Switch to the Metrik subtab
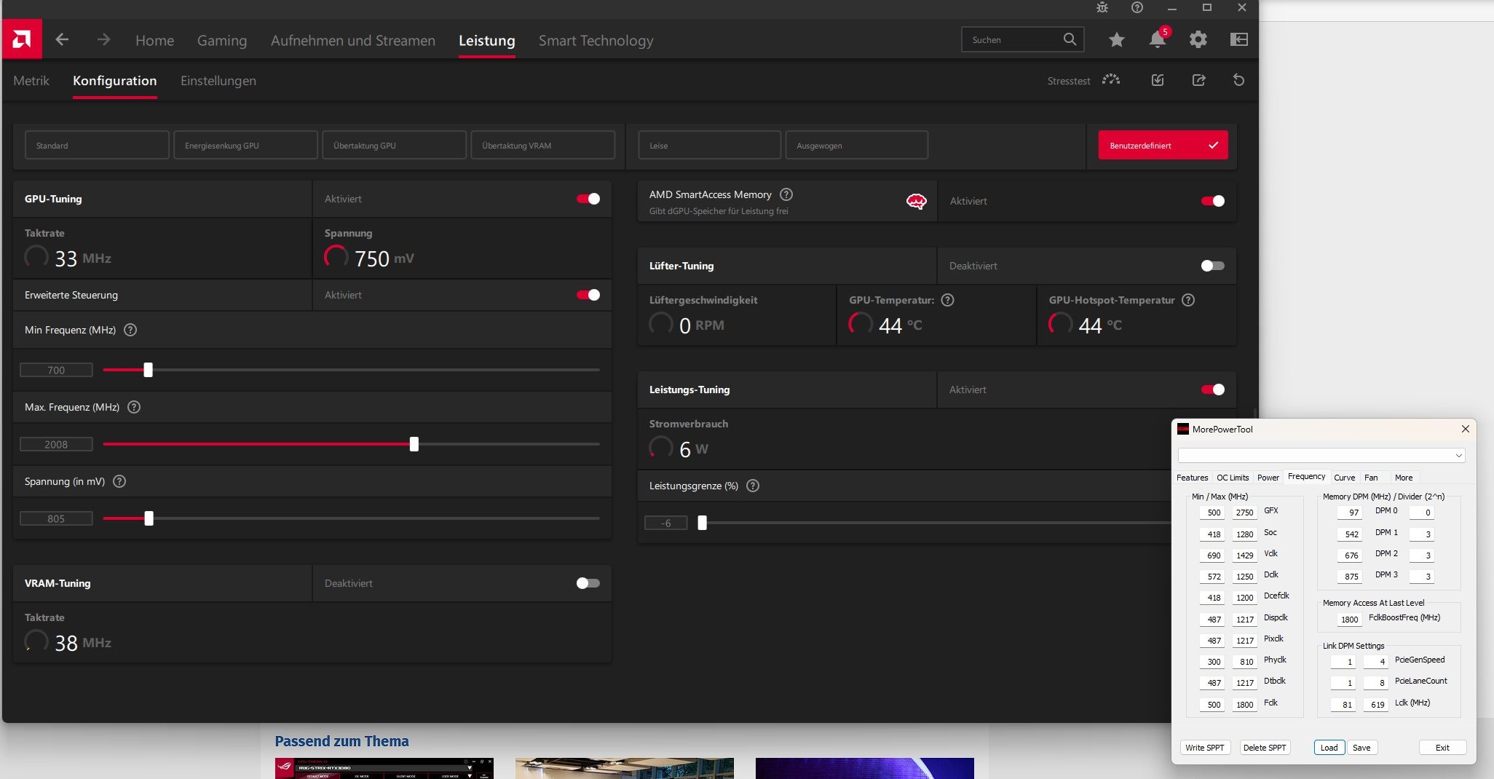Image resolution: width=1494 pixels, height=779 pixels. (x=31, y=81)
